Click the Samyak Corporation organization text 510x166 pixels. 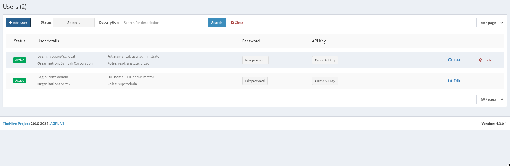(76, 63)
